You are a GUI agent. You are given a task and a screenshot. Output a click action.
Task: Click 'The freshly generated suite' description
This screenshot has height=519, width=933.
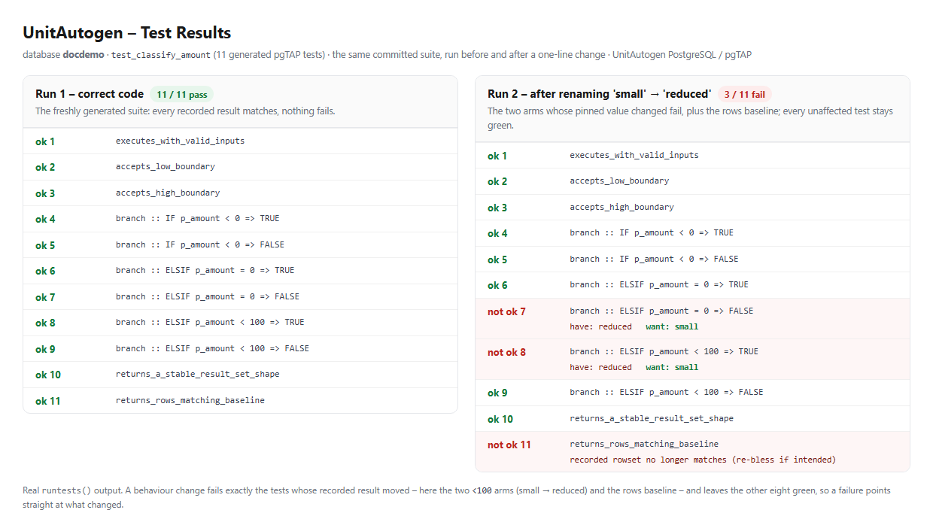(x=185, y=111)
